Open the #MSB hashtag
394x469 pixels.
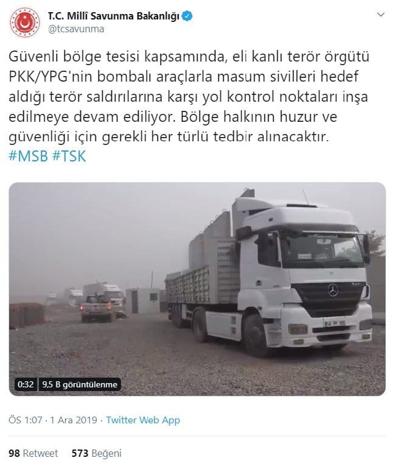pyautogui.click(x=28, y=156)
